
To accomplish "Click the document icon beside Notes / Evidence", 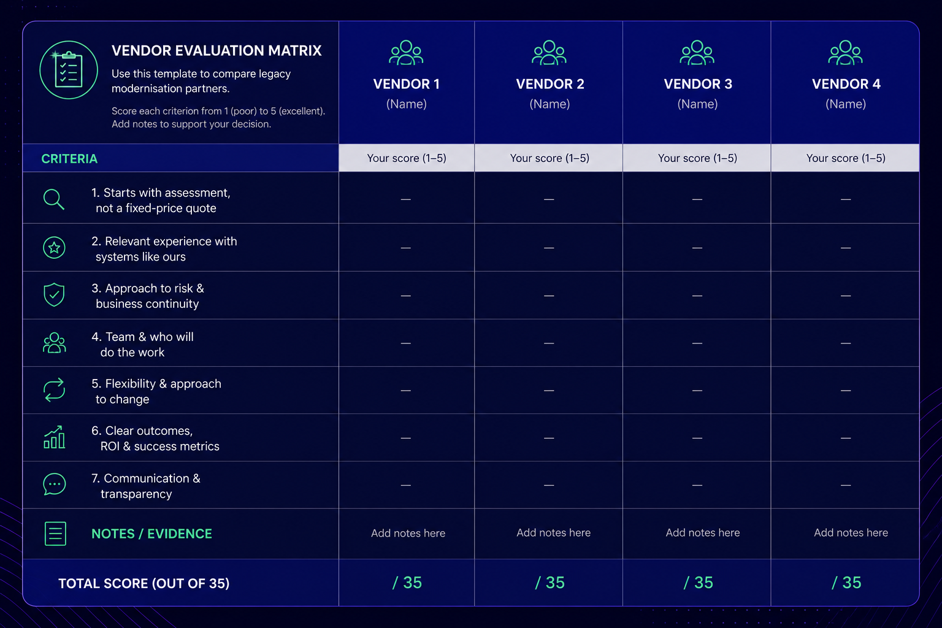I will tap(55, 534).
